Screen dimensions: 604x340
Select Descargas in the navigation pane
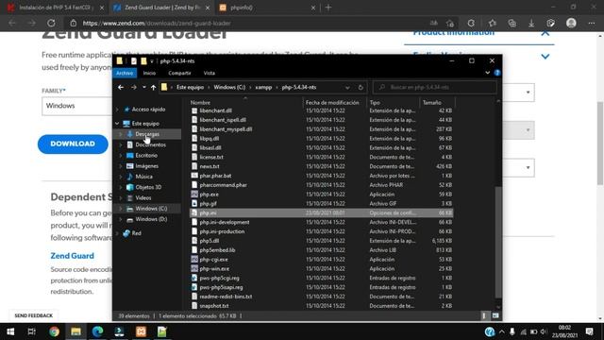tap(147, 134)
